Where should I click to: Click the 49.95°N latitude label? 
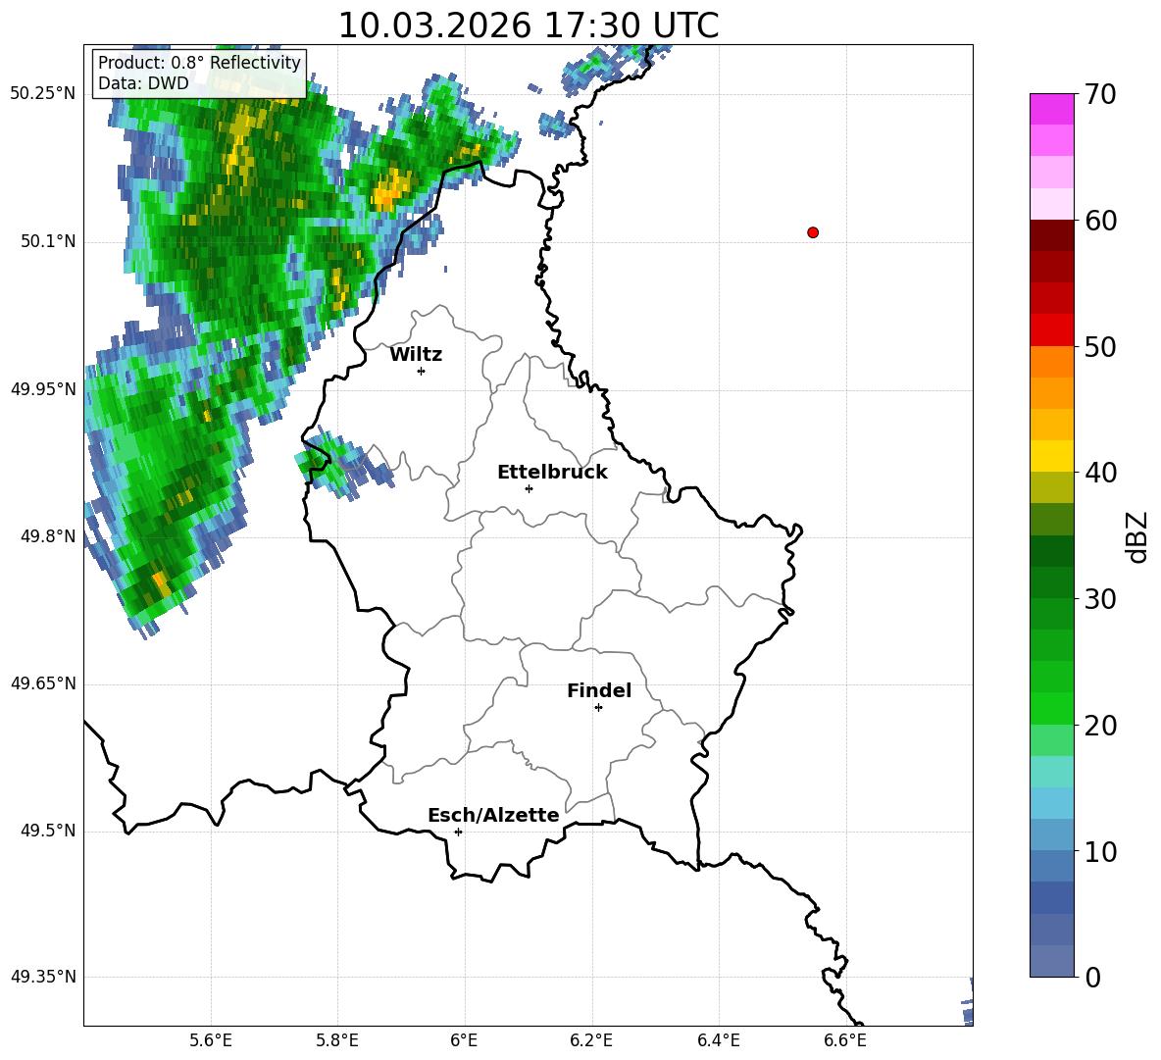pos(43,389)
